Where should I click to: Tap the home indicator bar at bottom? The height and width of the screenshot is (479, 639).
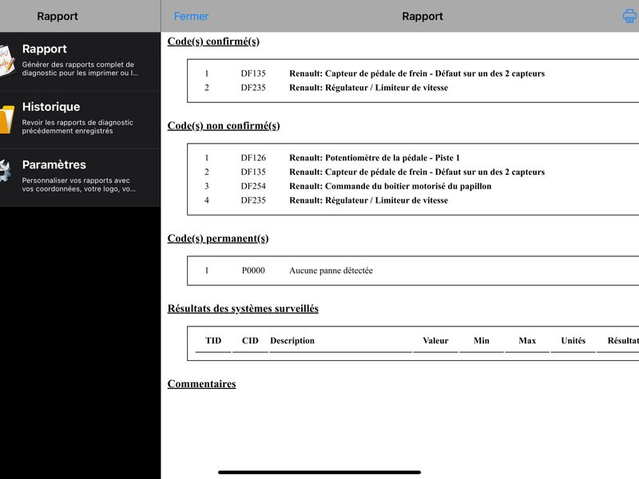coord(319,473)
